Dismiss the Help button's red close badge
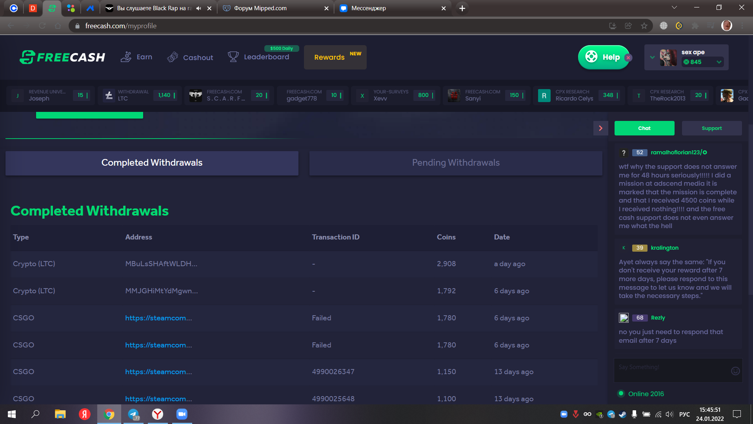The height and width of the screenshot is (424, 753). [628, 58]
